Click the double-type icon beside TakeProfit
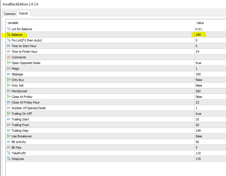This screenshot has width=226, height=176. pyautogui.click(x=8, y=153)
